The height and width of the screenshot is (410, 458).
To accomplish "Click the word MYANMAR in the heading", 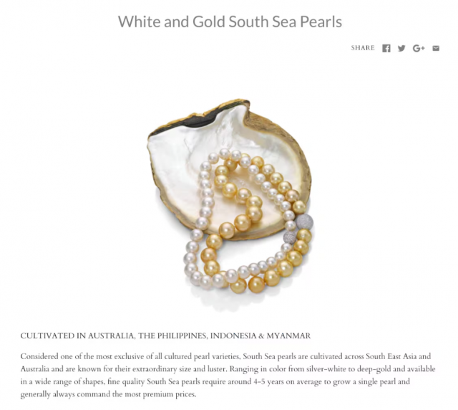I will pyautogui.click(x=288, y=335).
